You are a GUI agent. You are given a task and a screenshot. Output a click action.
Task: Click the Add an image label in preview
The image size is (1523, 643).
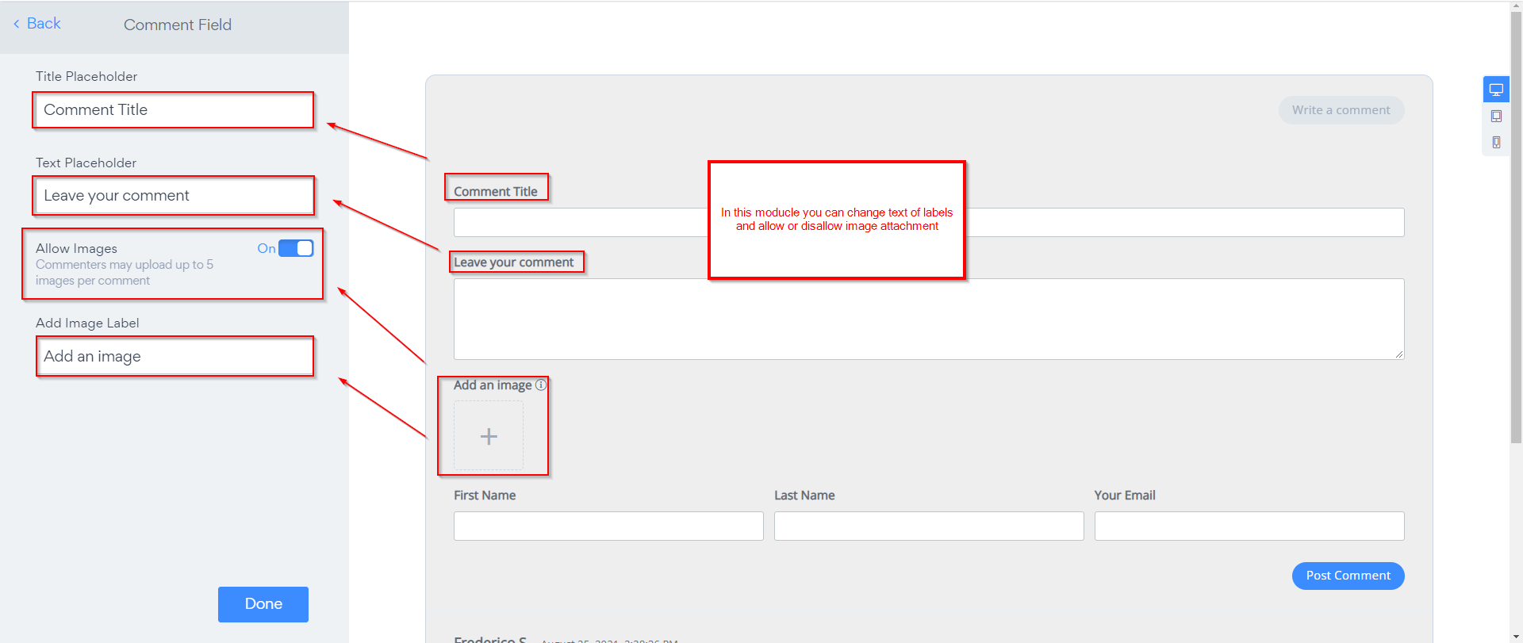[x=493, y=385]
